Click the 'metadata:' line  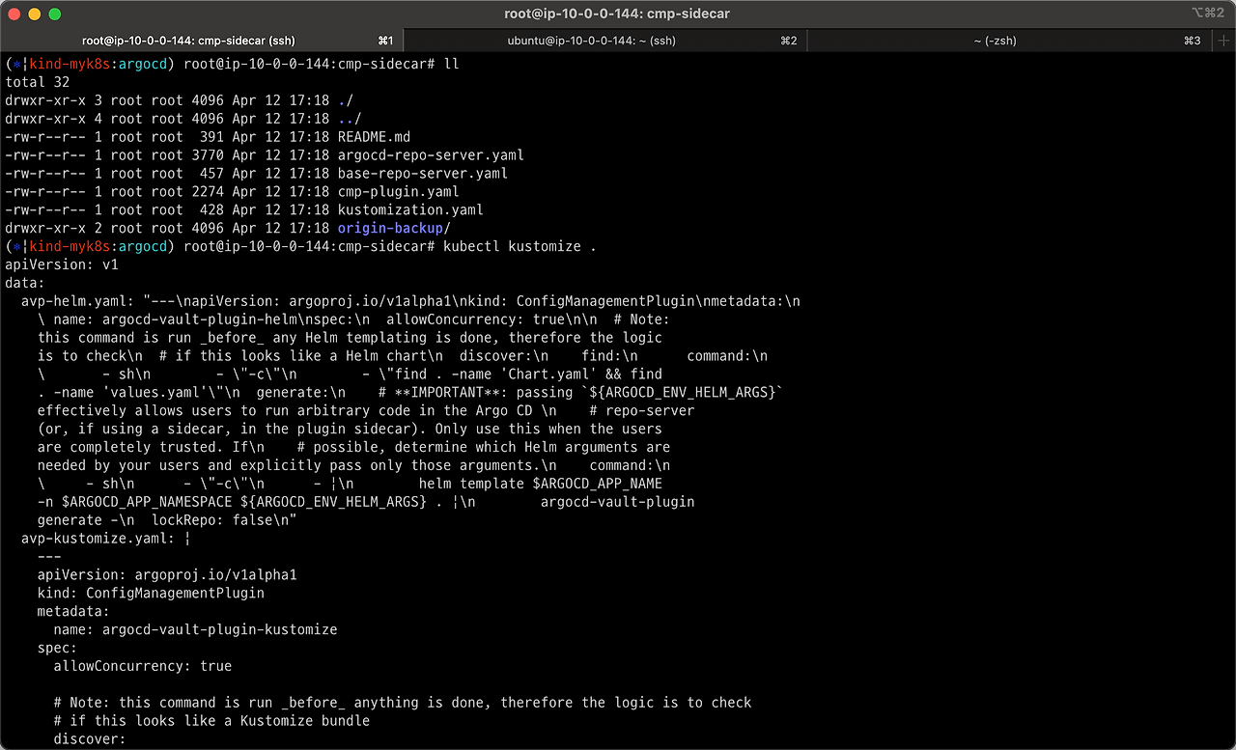73,612
